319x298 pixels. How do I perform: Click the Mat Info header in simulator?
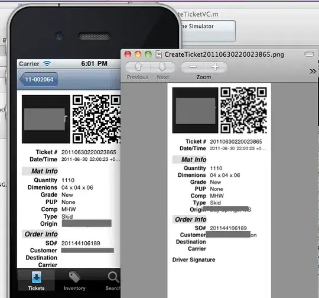pyautogui.click(x=40, y=171)
